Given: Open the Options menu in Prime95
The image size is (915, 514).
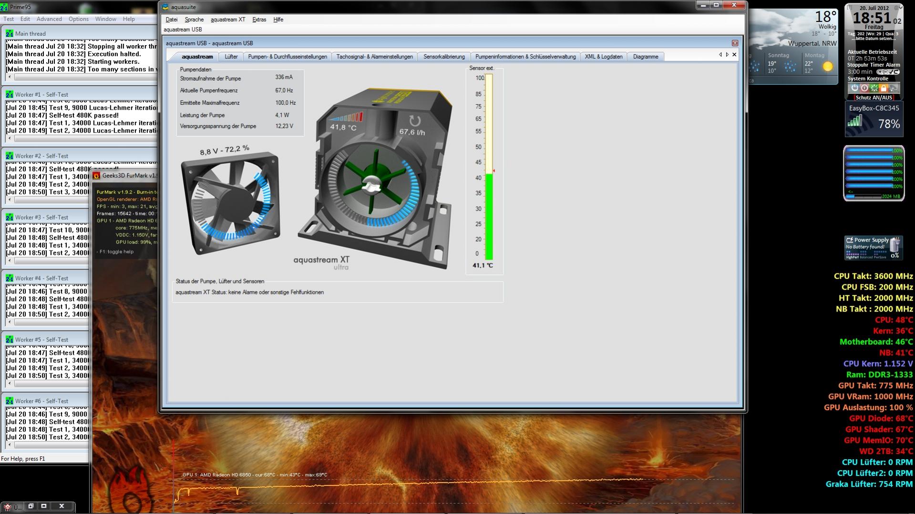Looking at the screenshot, I should click(x=79, y=19).
